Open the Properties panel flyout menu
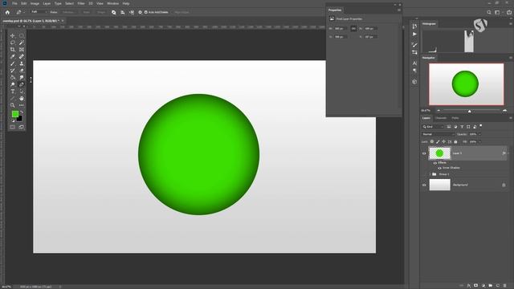 point(399,10)
